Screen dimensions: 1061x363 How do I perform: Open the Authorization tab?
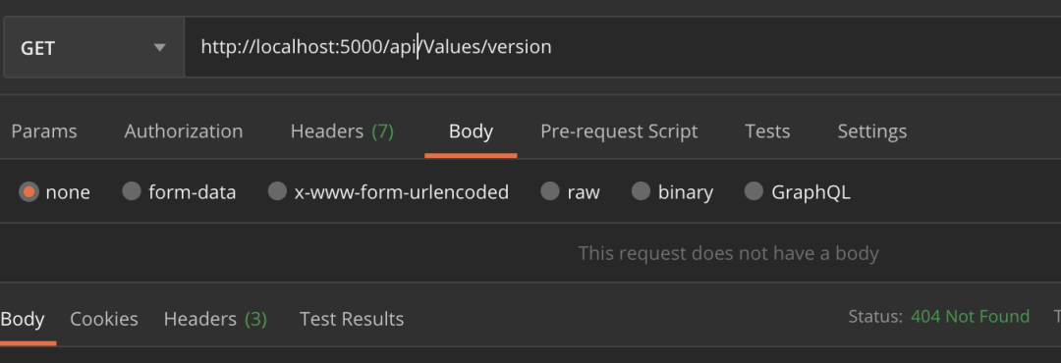click(x=184, y=131)
